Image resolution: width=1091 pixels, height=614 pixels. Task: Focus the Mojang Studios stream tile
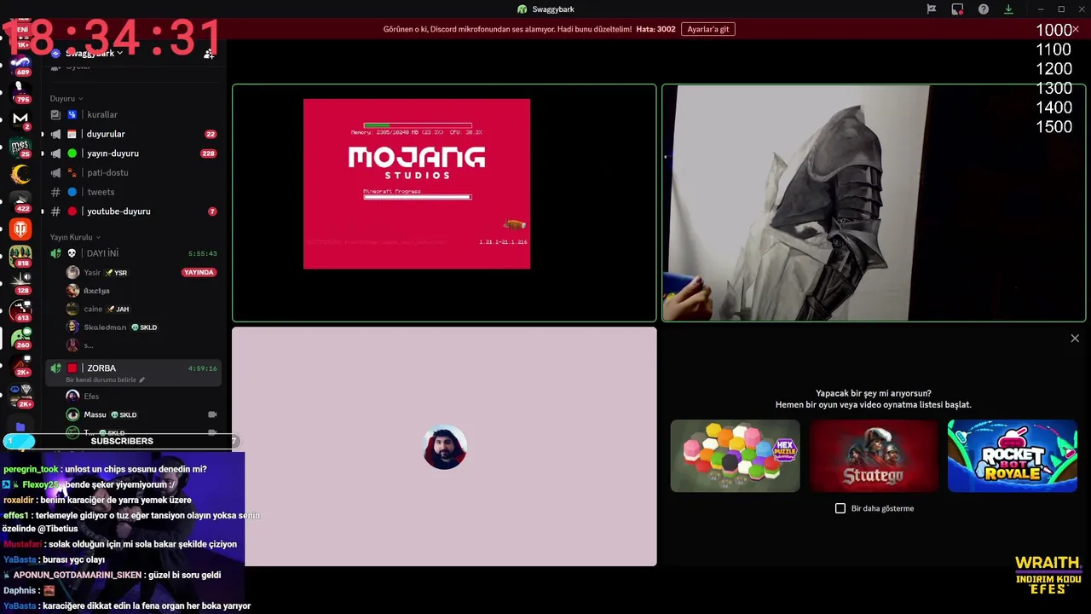click(x=444, y=203)
